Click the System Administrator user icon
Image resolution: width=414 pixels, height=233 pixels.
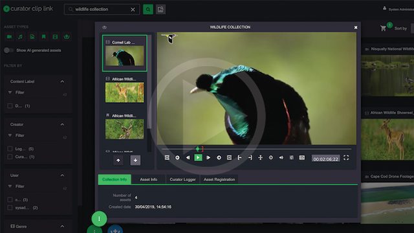(384, 8)
